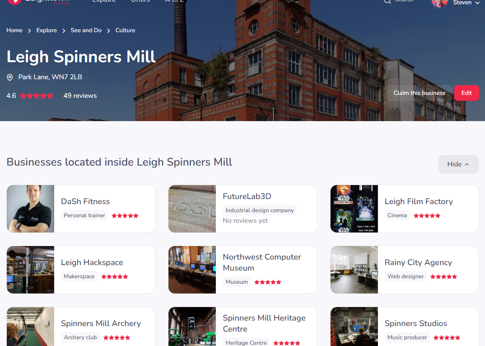Screen dimensions: 485x346
Task: Open Spinners Mill Archery thumbnail
Action: coord(30,327)
